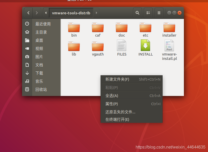
Task: Click the 'installer' folder name label
Action: [x=169, y=35]
